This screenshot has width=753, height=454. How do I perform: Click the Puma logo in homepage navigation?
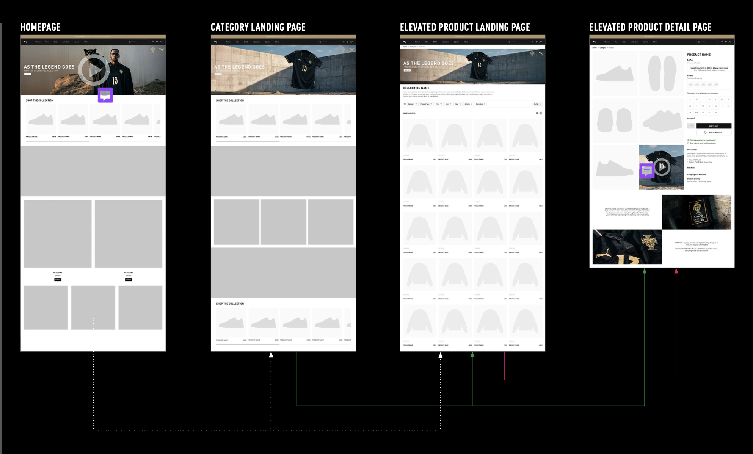click(25, 42)
